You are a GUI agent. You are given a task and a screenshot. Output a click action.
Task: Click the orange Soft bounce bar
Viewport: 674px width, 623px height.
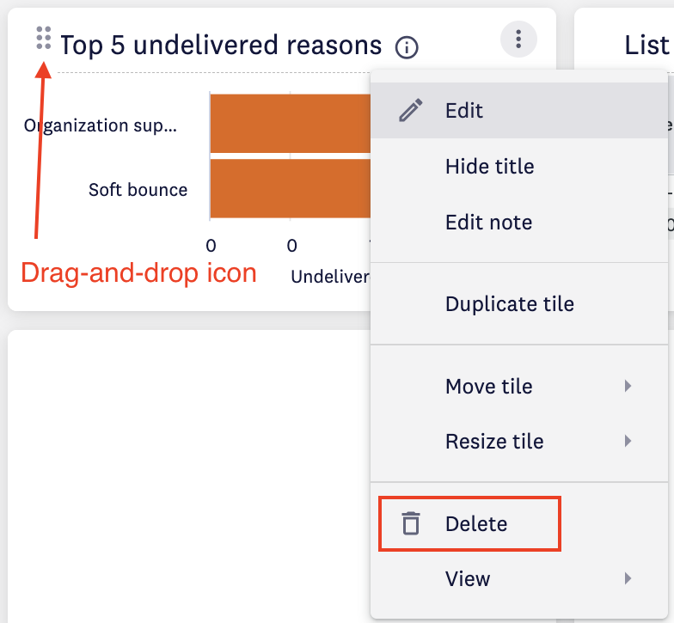click(x=290, y=188)
